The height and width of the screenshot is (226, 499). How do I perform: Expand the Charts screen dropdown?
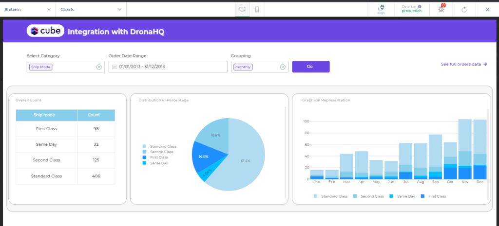[x=91, y=9]
